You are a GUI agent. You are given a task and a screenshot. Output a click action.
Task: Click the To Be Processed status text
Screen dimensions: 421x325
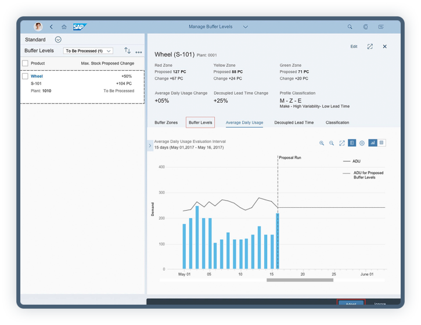coord(118,91)
